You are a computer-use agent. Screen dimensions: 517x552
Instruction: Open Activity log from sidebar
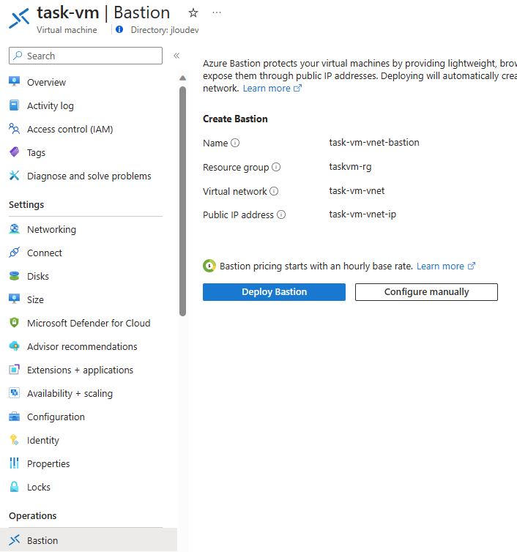(x=51, y=105)
